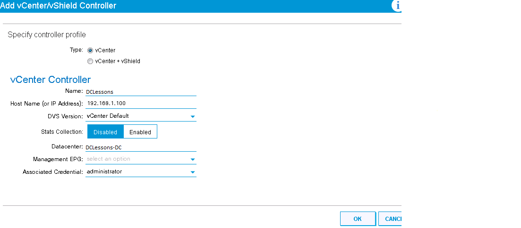521x228 pixels.
Task: Click the OK button
Action: point(358,219)
